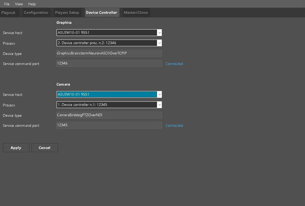Click the Camera Service command port field

pyautogui.click(x=109, y=125)
